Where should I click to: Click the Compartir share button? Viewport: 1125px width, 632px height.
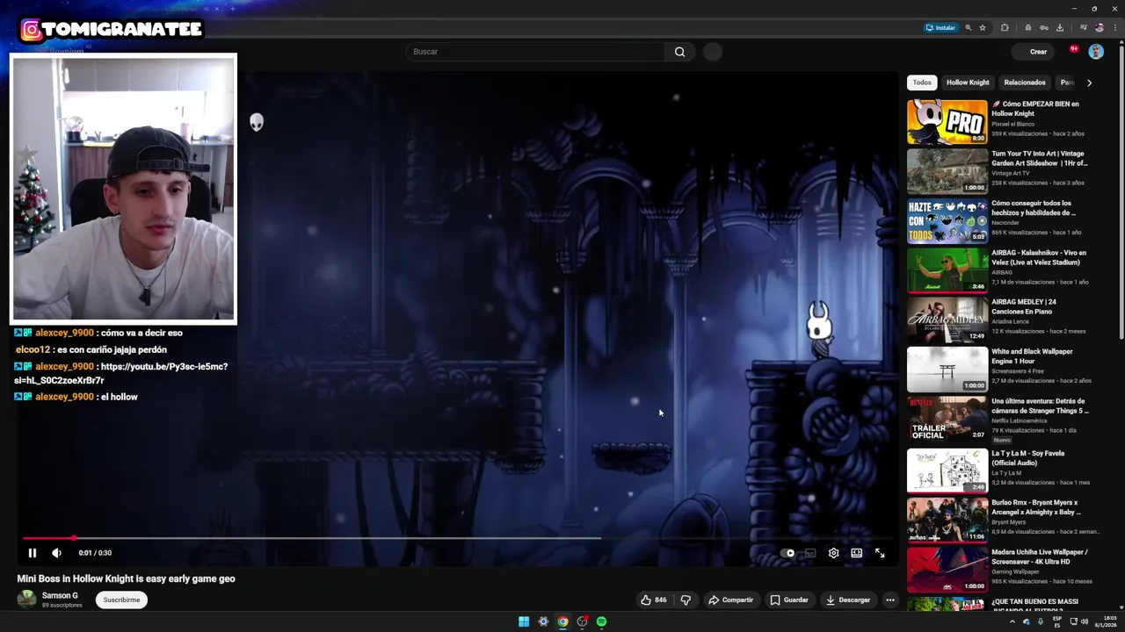tap(731, 600)
